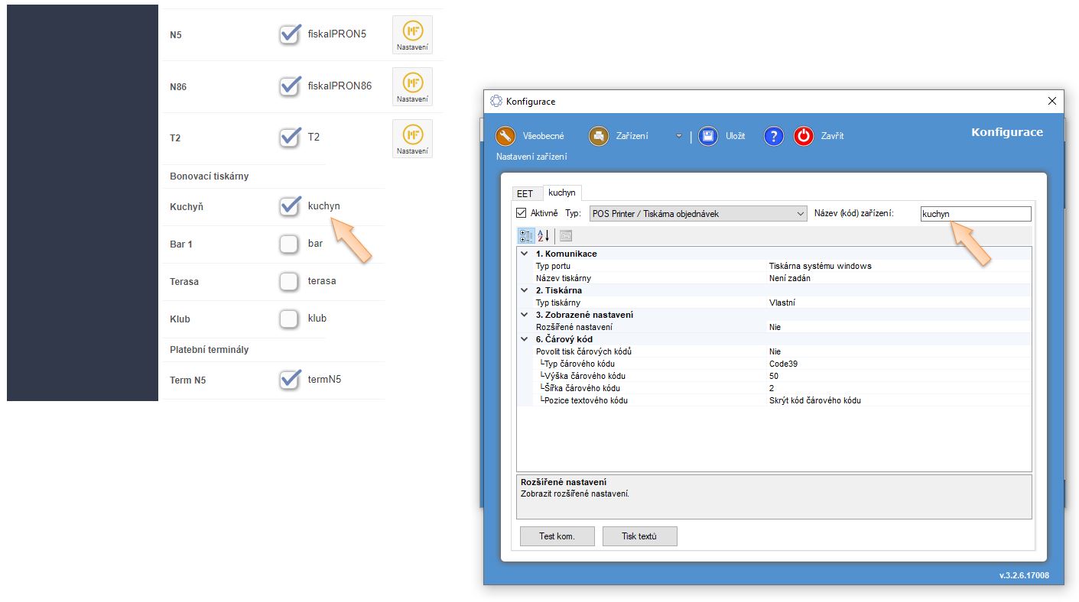Enable the Bar 1 printer checkbox
Image resolution: width=1079 pixels, height=602 pixels.
(x=289, y=244)
